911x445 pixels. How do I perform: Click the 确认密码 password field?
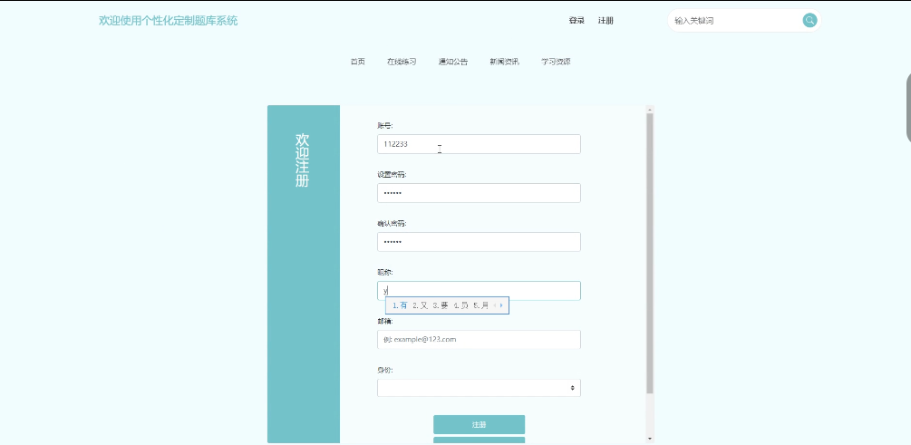(x=479, y=242)
